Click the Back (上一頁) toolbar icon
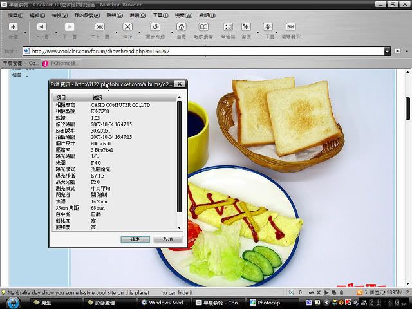Viewport: 412px width, 309px height. pyautogui.click(x=41, y=28)
